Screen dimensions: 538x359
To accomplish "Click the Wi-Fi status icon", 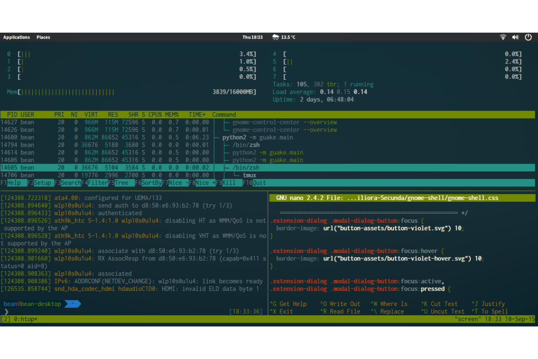I will [x=503, y=37].
